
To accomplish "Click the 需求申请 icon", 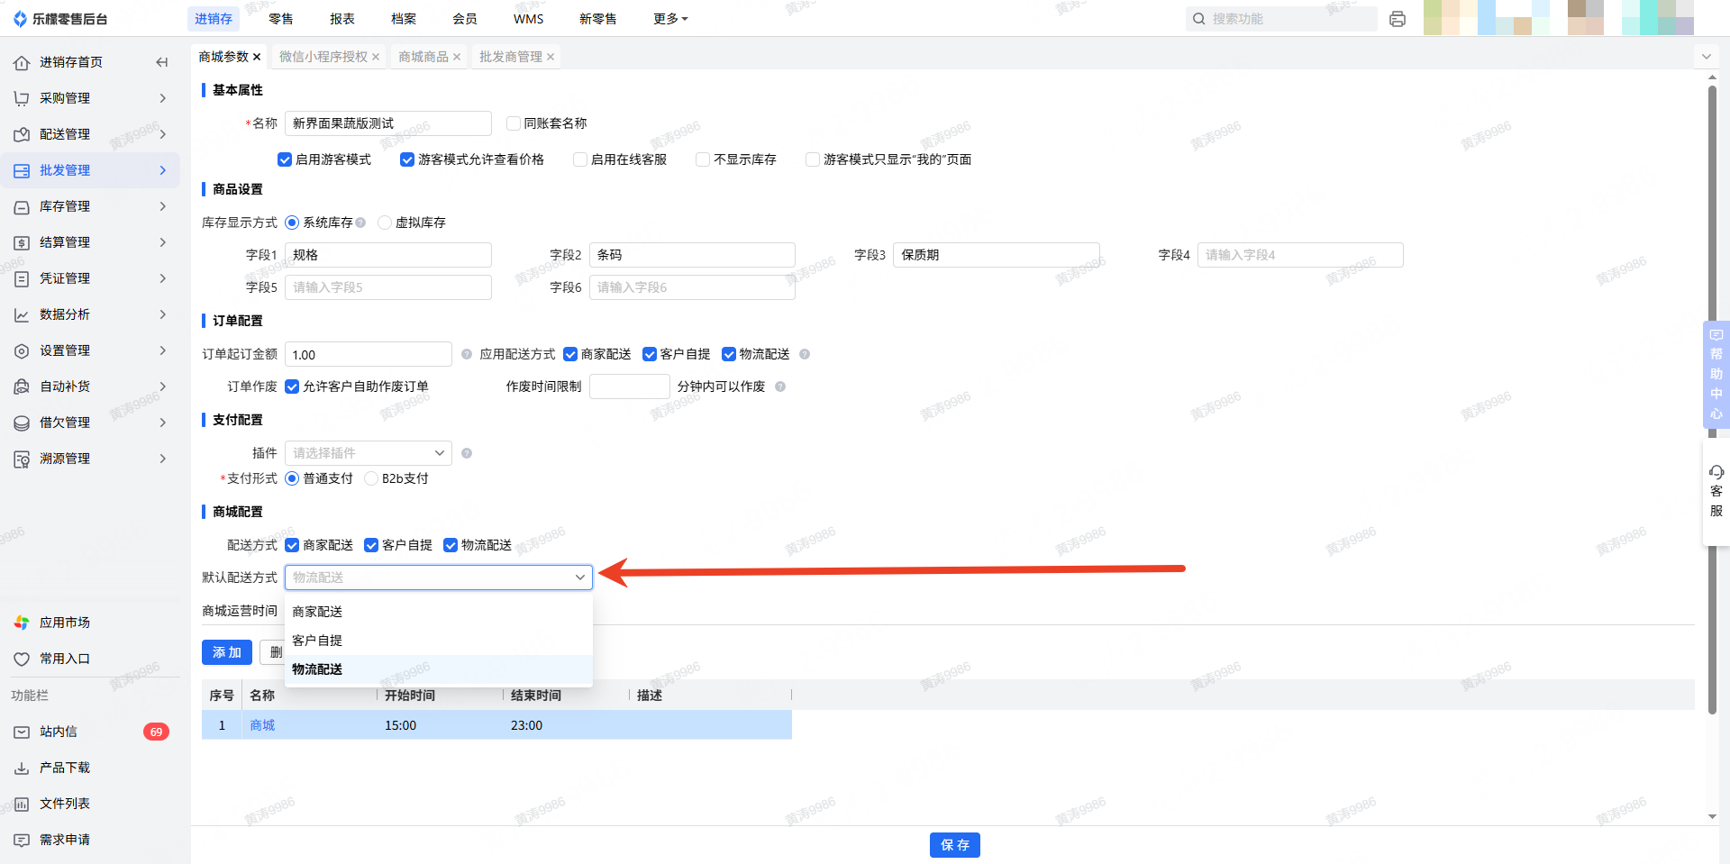I will (22, 840).
